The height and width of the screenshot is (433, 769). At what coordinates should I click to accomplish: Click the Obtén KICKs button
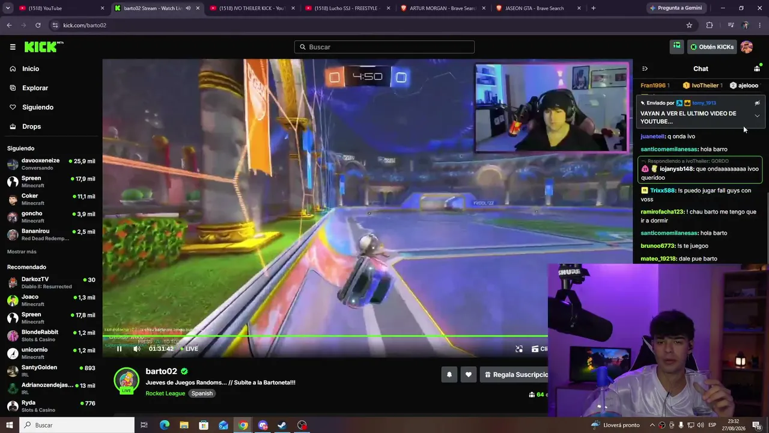[x=712, y=47]
